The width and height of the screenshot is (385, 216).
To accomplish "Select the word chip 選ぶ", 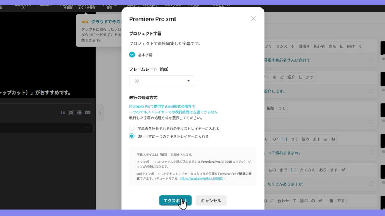I will [304, 201].
